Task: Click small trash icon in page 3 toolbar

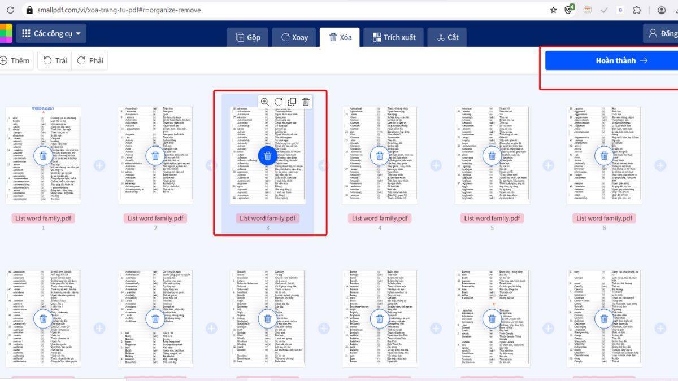Action: tap(306, 102)
